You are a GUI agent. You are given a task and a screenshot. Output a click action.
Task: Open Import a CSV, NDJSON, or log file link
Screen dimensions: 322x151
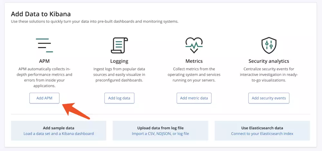point(160,134)
